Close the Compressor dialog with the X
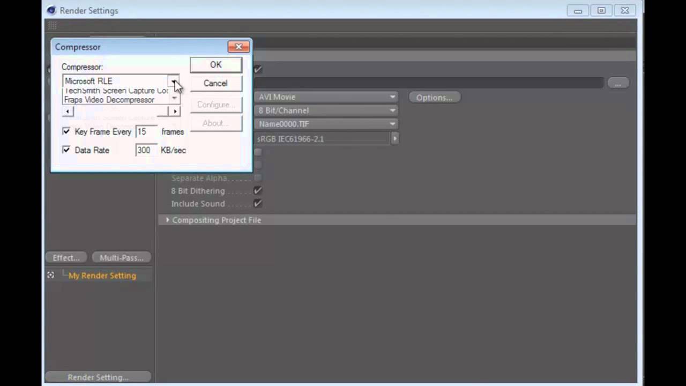 [238, 47]
